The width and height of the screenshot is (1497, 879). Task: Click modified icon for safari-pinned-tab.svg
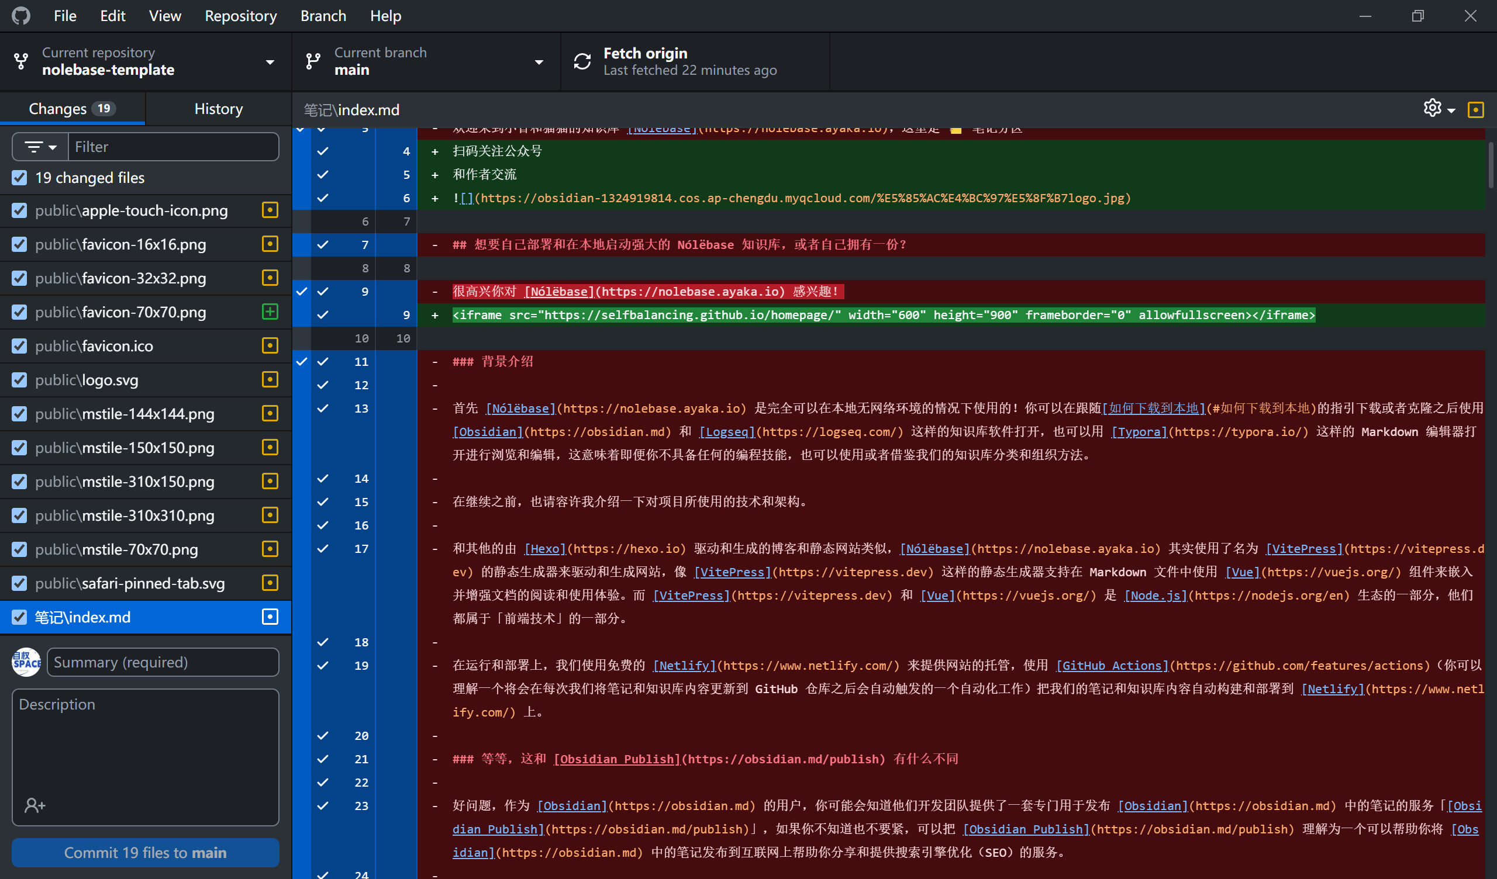click(x=270, y=583)
